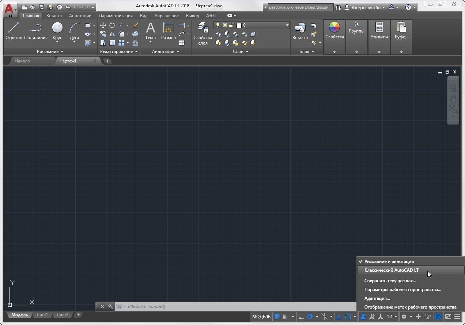Toggle annotation objects visibility in status bar

[x=363, y=317]
